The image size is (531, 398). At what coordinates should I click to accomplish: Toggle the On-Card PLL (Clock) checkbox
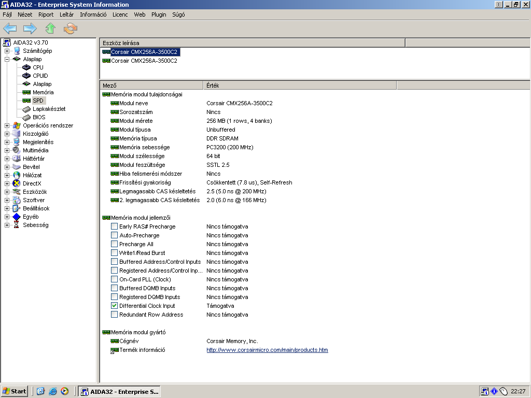115,279
